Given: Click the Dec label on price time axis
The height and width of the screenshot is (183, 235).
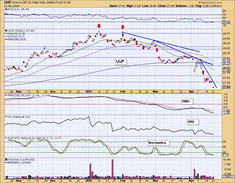Looking at the screenshot, I should pos(53,92).
